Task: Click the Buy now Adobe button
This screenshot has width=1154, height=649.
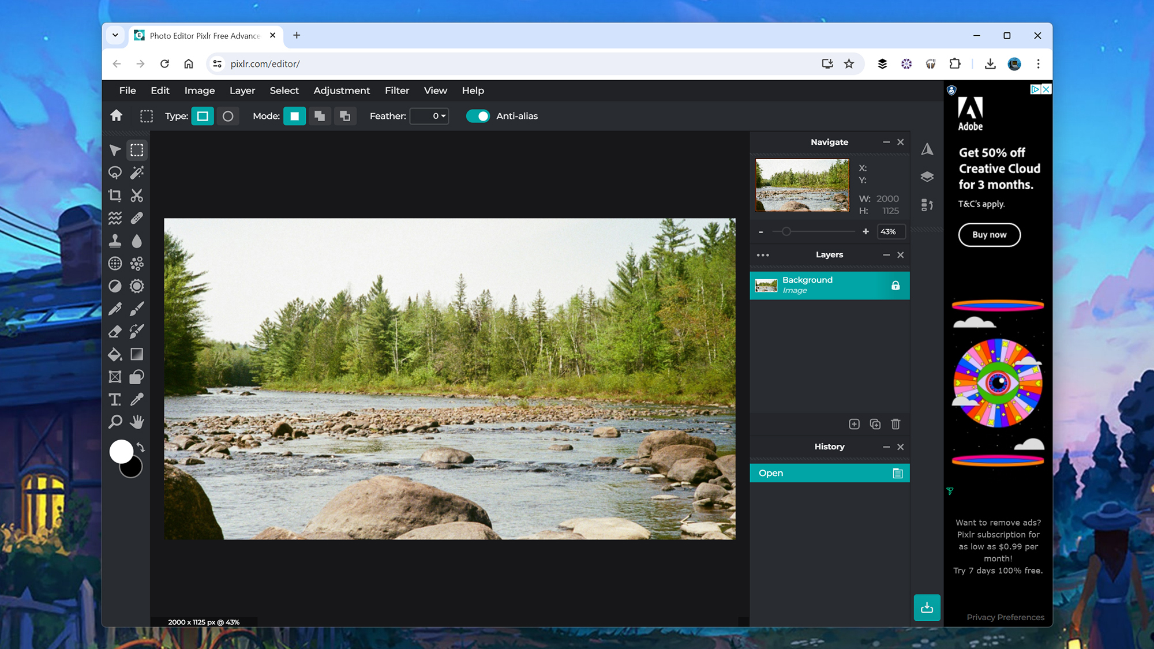Action: click(x=989, y=234)
